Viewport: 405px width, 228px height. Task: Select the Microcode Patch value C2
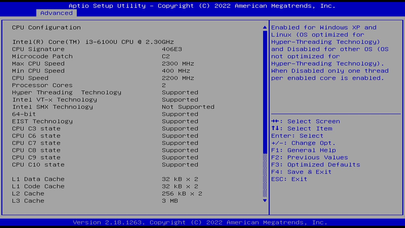coord(166,56)
